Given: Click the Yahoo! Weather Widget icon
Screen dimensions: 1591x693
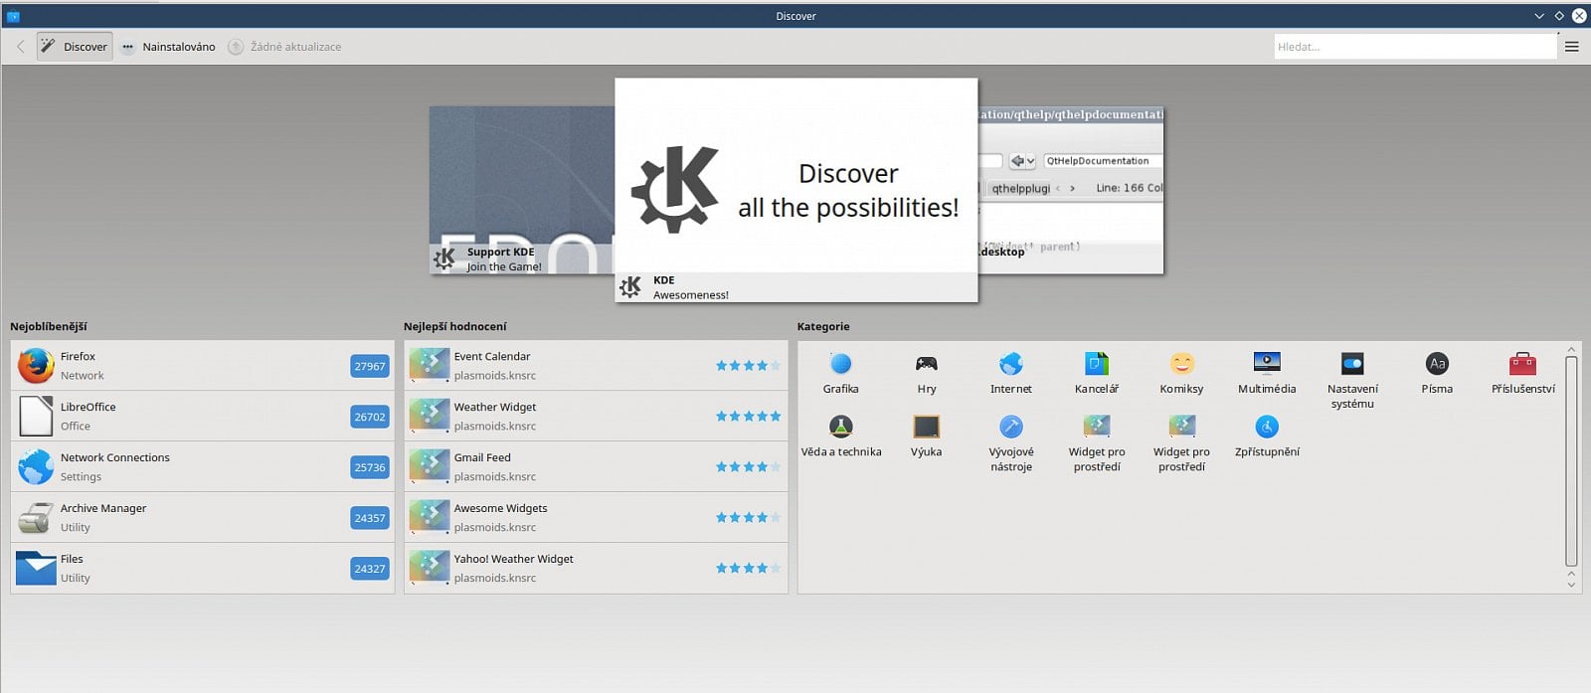Looking at the screenshot, I should coord(430,569).
